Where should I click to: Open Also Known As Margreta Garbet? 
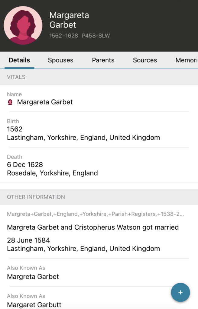coord(33,276)
